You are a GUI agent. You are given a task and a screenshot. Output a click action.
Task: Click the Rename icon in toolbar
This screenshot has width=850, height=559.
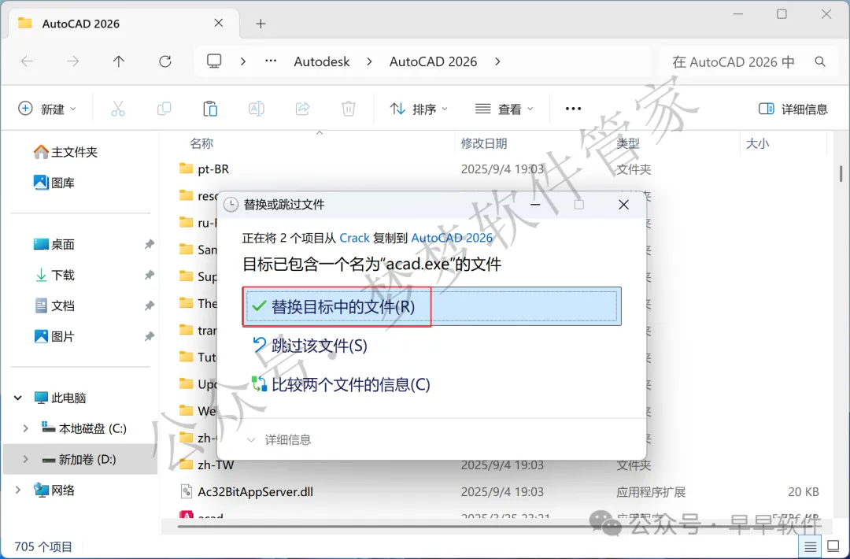point(256,109)
